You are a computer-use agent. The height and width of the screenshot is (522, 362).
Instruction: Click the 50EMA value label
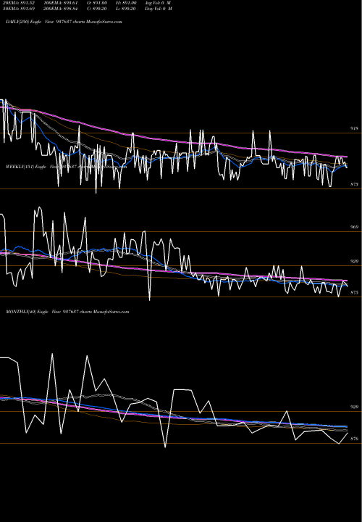[x=19, y=9]
